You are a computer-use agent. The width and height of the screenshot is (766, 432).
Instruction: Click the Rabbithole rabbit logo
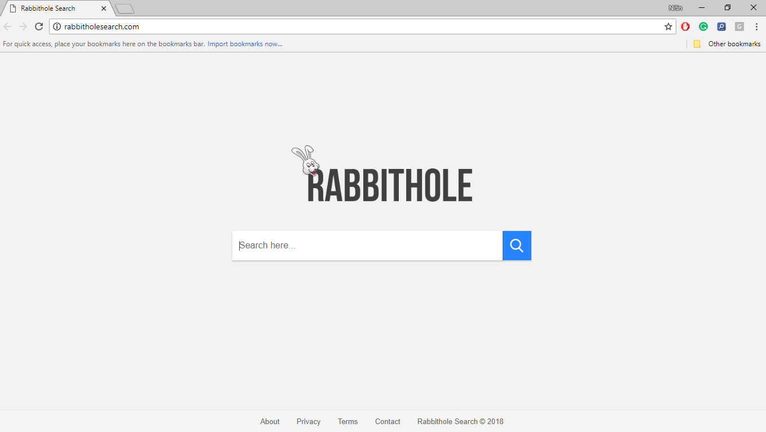(x=306, y=161)
